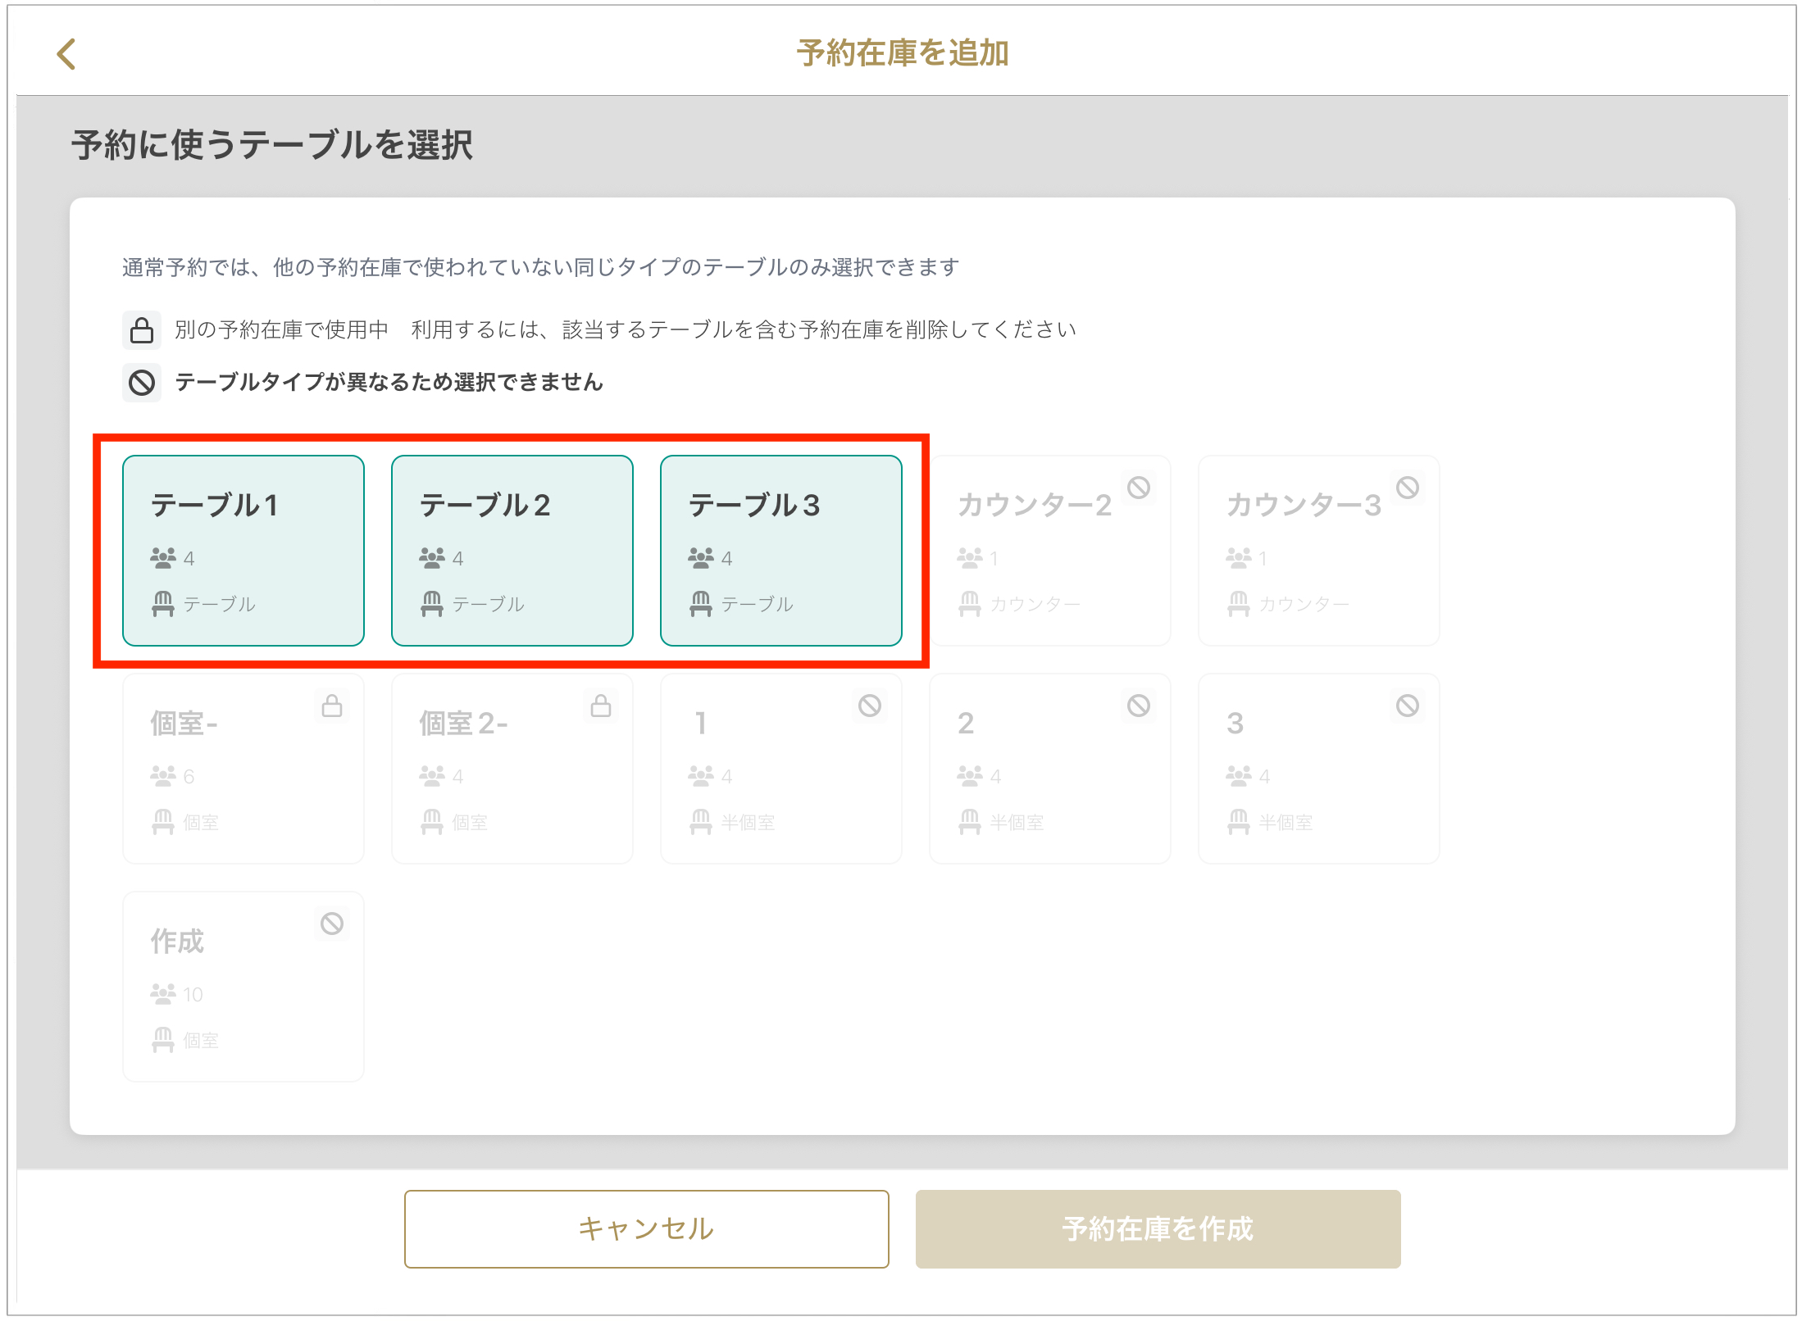
Task: Click prohibited icon on カウンター3 card
Action: pos(1408,488)
